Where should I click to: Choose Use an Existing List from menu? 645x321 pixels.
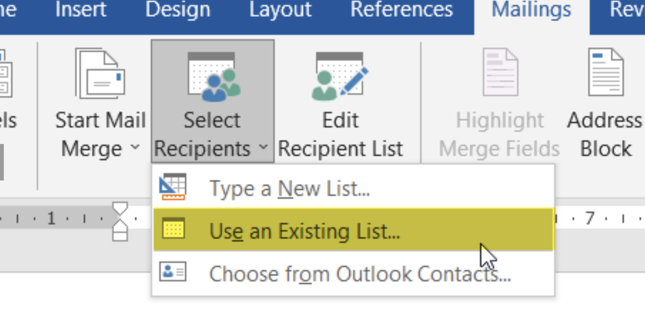pyautogui.click(x=304, y=231)
